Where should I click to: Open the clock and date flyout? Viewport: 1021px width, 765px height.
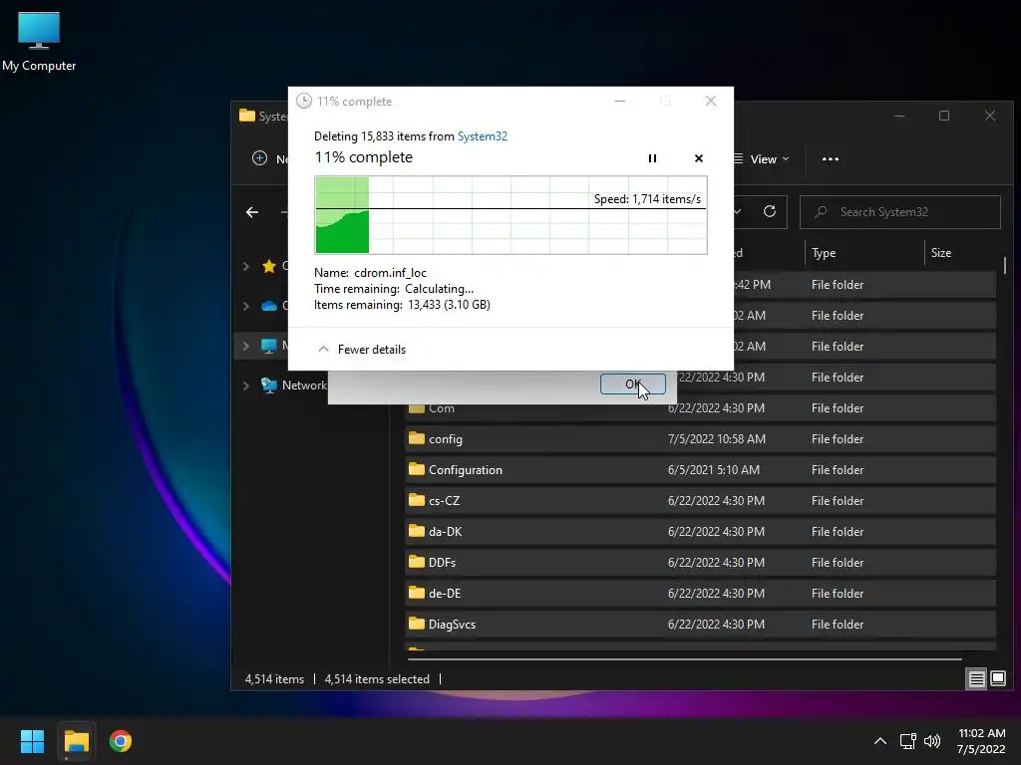tap(981, 741)
